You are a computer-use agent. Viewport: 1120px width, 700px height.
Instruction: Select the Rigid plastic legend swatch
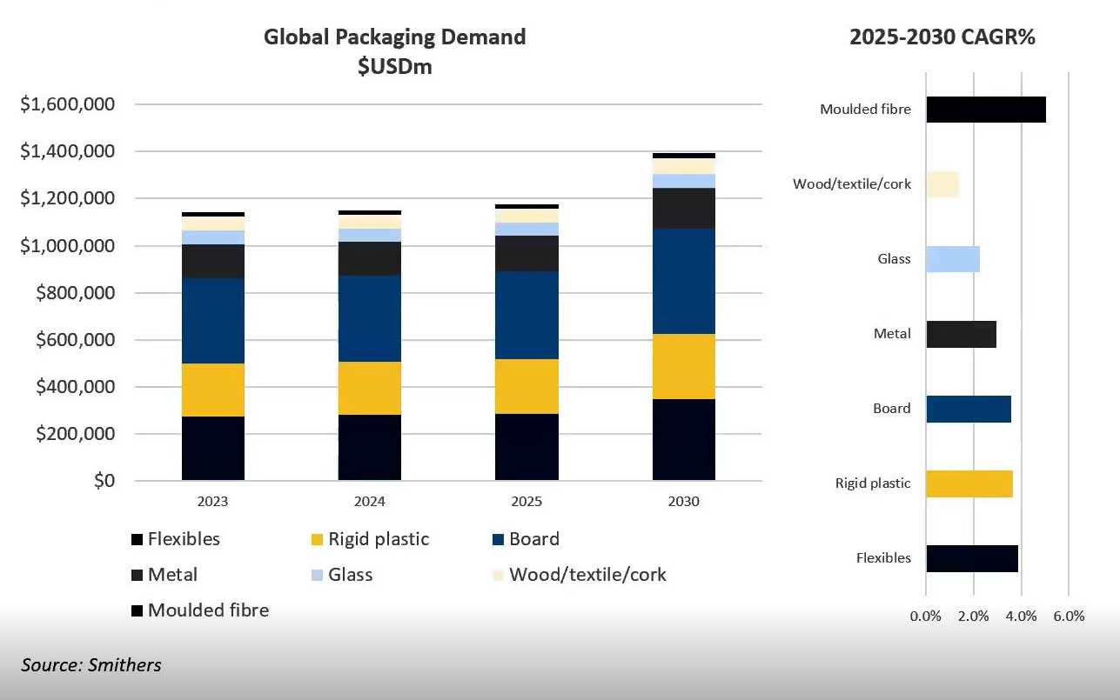[317, 540]
